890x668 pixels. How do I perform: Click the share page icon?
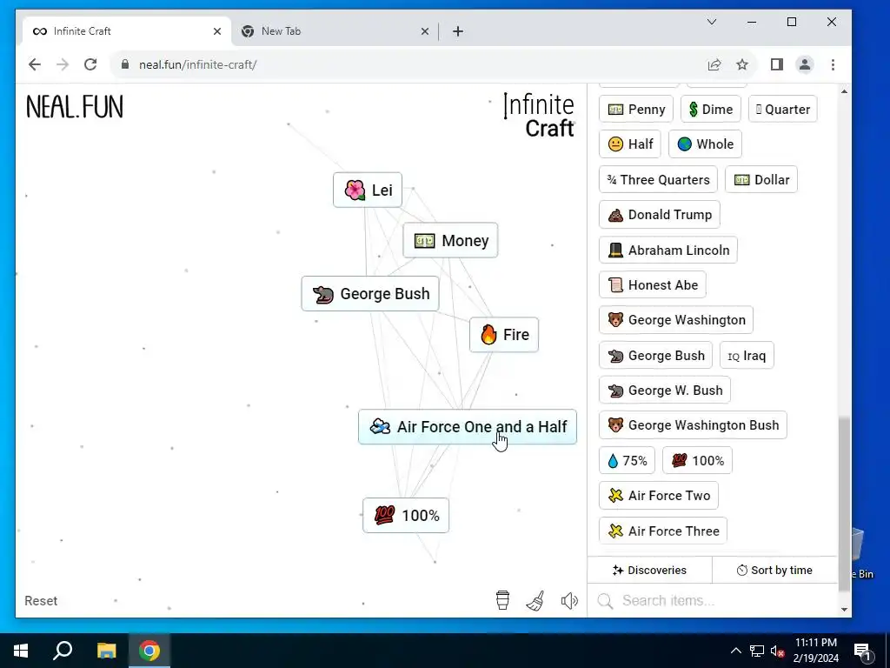714,64
